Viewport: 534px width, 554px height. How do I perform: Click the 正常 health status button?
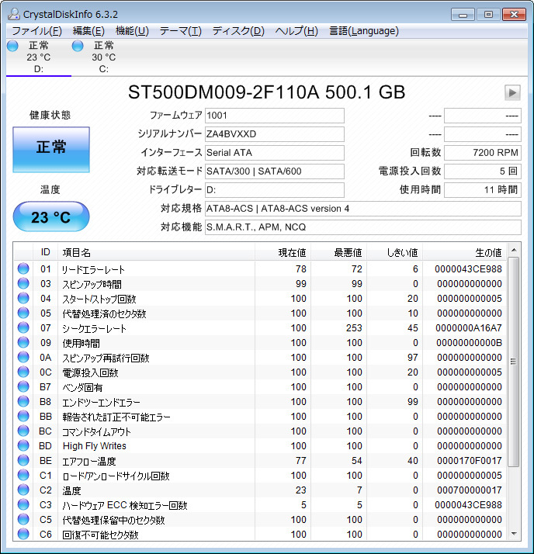[51, 150]
